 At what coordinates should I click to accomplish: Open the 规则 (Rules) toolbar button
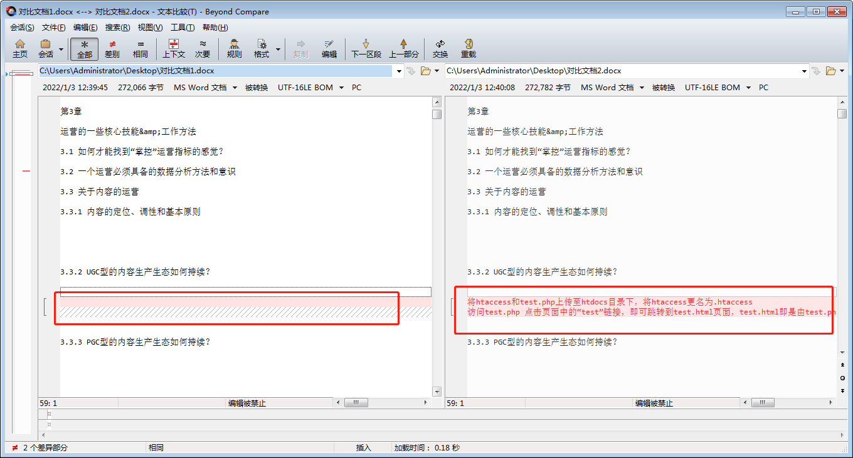coord(234,49)
